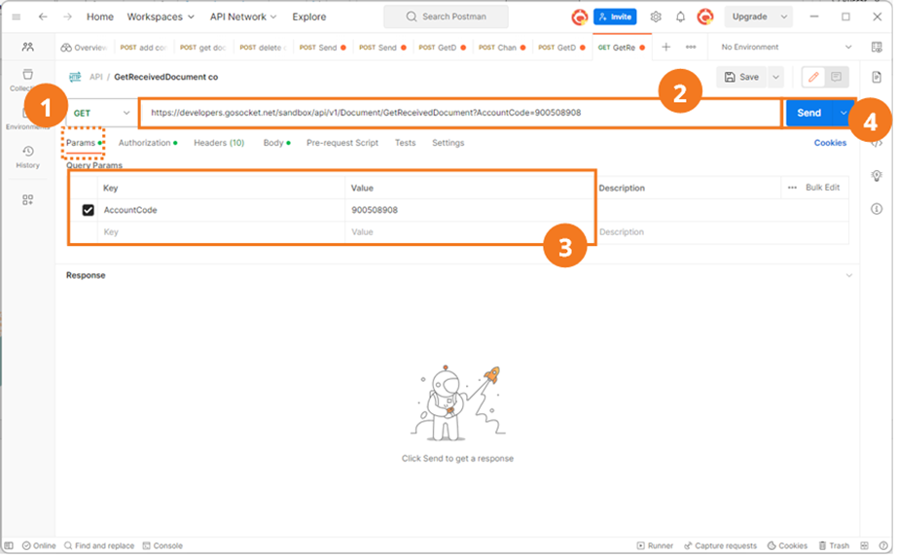Click the Online status indicator

(39, 545)
